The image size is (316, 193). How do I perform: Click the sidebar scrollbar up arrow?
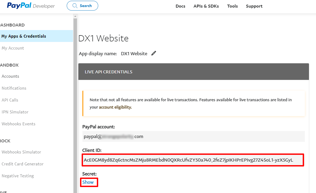[75, 16]
